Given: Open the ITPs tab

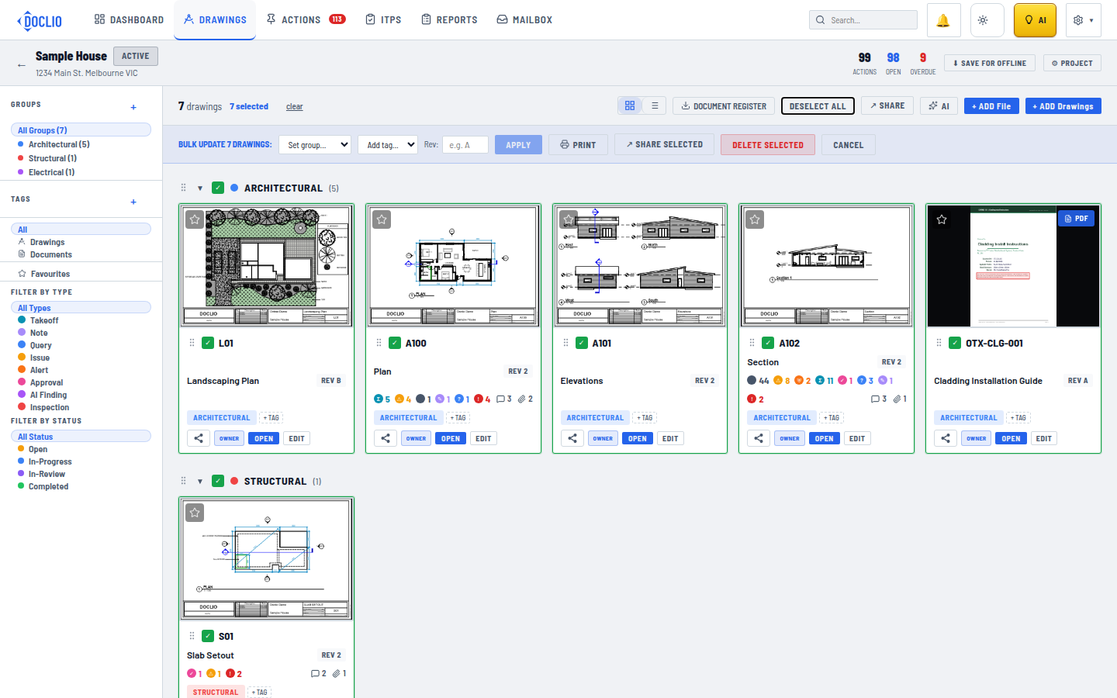Looking at the screenshot, I should (383, 19).
